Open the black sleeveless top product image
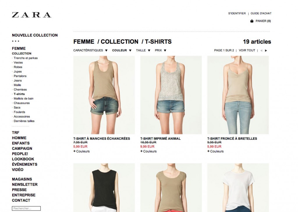This screenshot has height=212, width=298. click(x=104, y=188)
